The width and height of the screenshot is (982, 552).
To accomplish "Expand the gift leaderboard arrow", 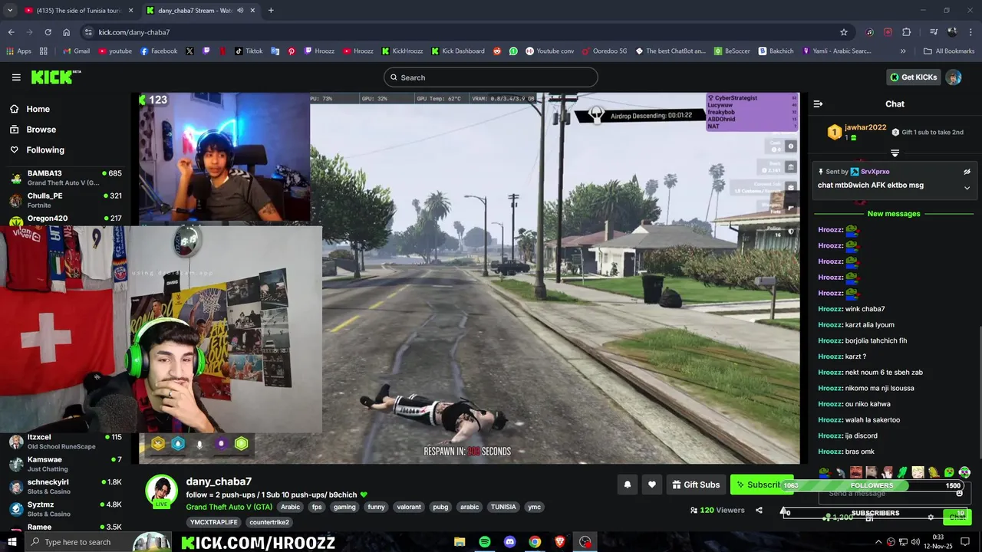I will (x=895, y=153).
